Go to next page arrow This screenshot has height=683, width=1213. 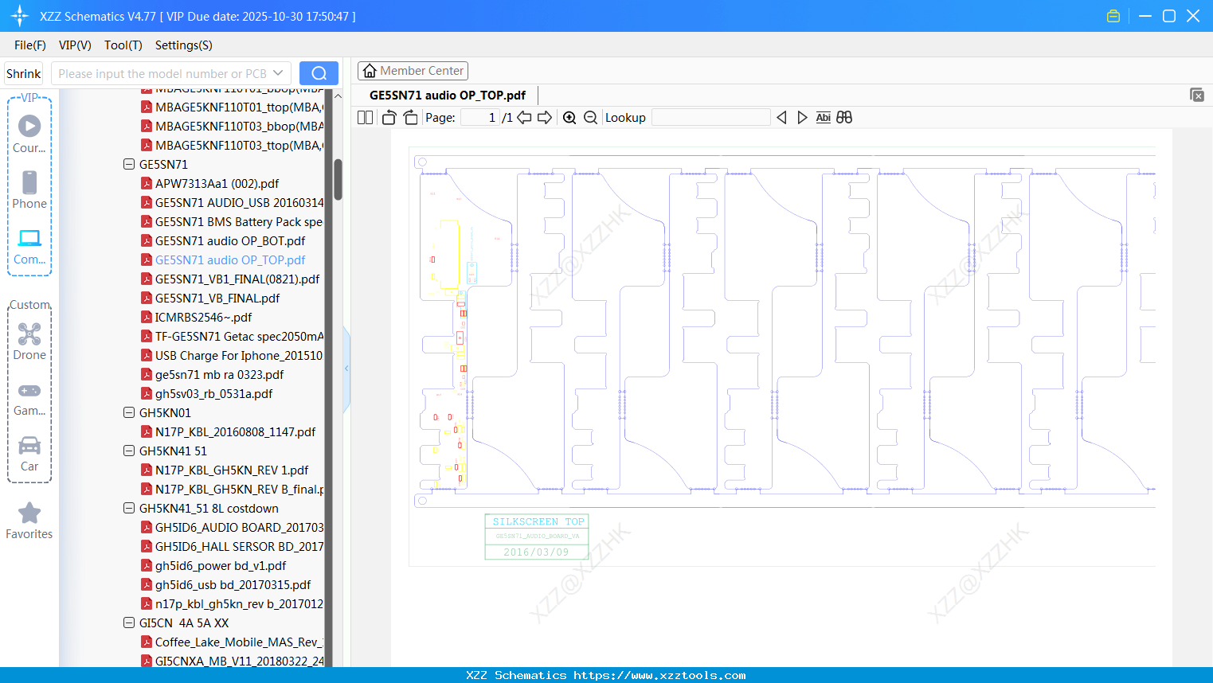point(545,117)
